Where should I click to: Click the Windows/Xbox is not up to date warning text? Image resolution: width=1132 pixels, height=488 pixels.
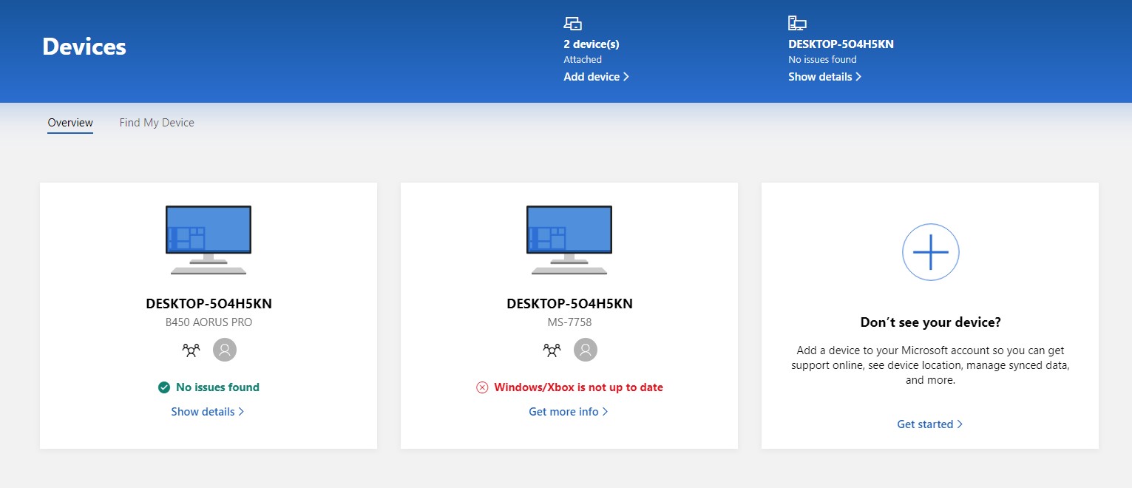[576, 387]
